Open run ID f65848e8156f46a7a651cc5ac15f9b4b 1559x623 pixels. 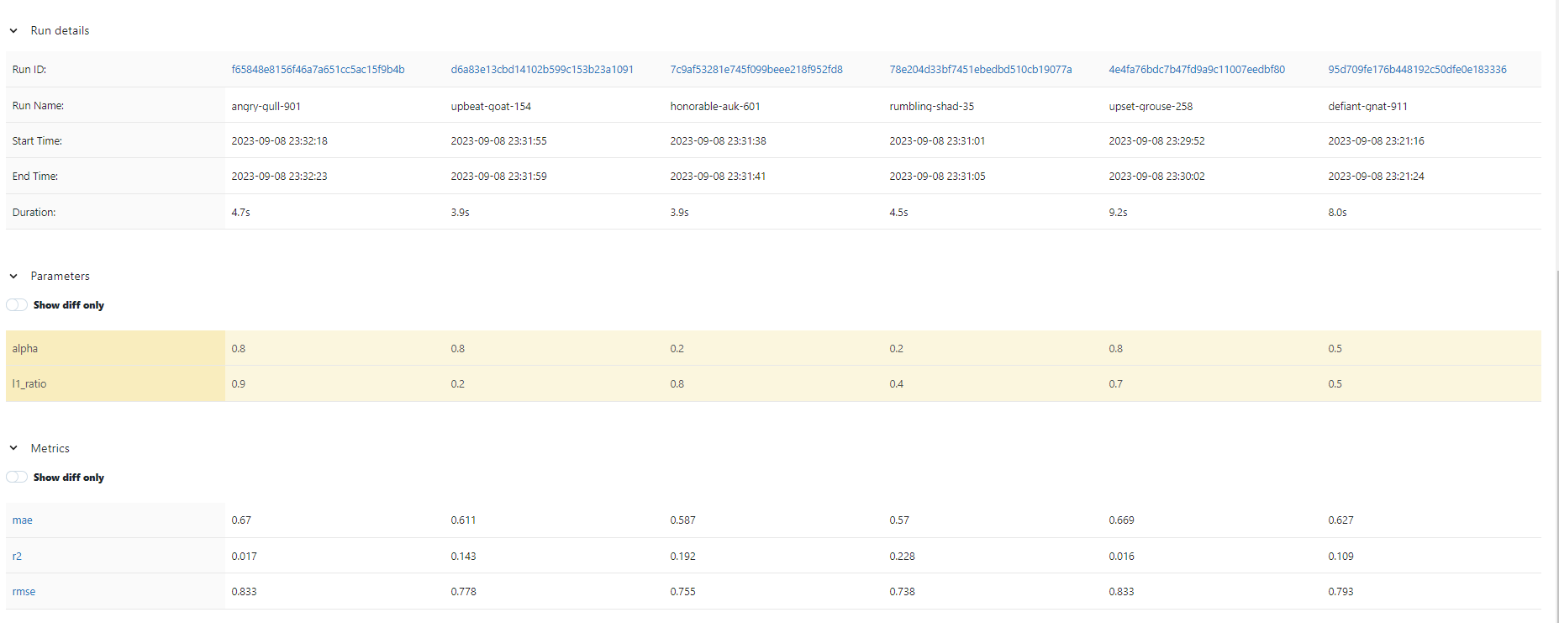point(318,70)
